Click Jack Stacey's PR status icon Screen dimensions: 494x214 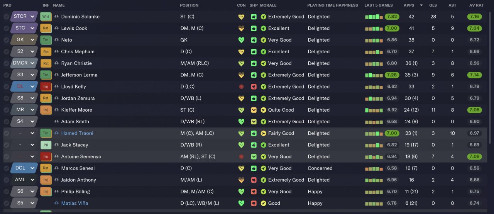point(46,145)
